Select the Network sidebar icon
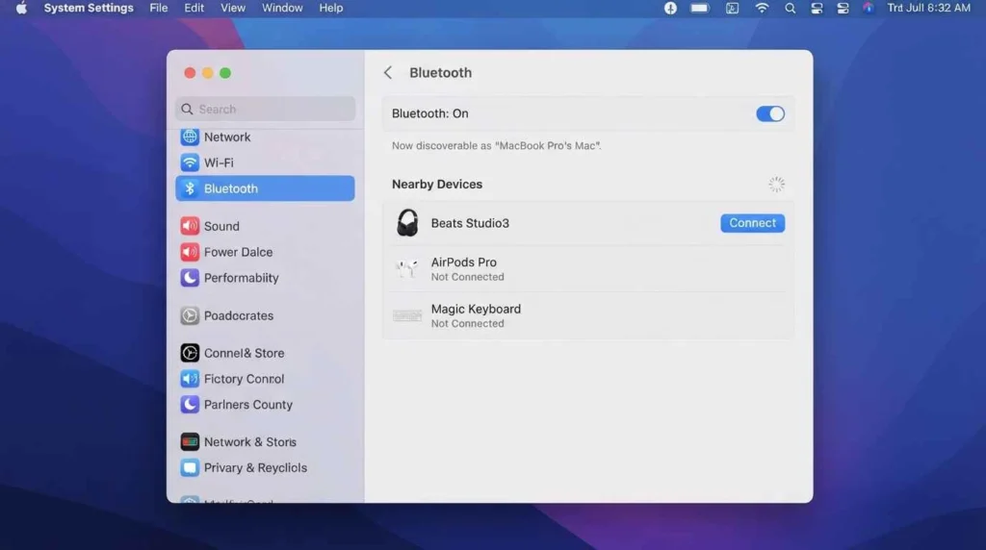The width and height of the screenshot is (986, 550). tap(190, 137)
